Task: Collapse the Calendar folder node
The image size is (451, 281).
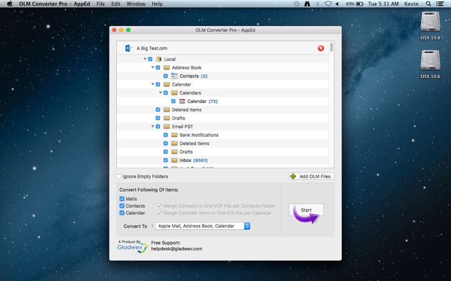Action: (x=153, y=84)
